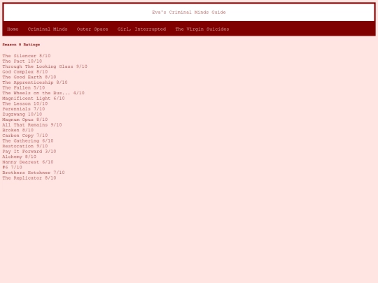
Task: Select Restoration 9/10 row
Action: 25,146
